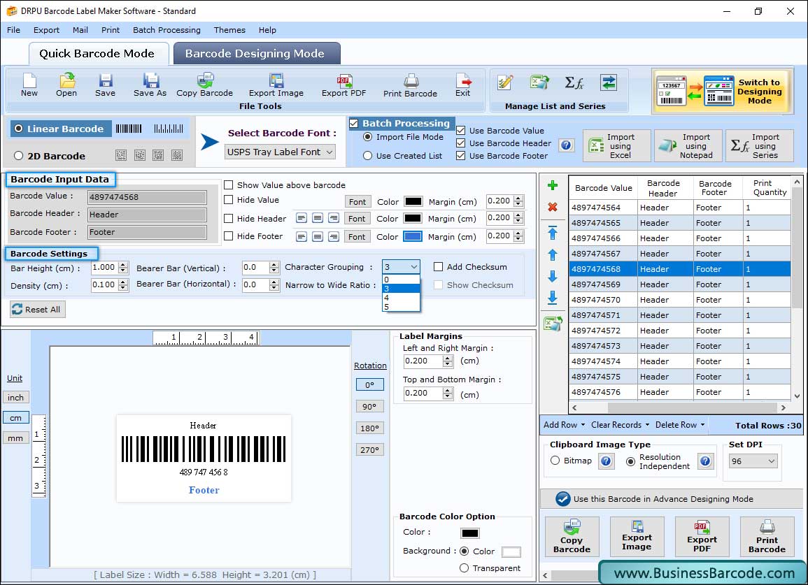Click the Copy Barcode toolbar icon
The height and width of the screenshot is (585, 808).
pos(204,85)
